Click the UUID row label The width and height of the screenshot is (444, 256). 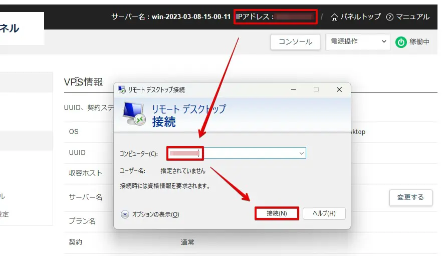[x=77, y=152]
